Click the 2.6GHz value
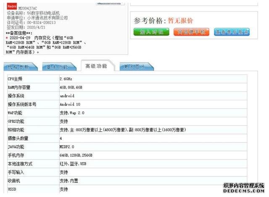This screenshot has height=197, width=269. [x=66, y=79]
